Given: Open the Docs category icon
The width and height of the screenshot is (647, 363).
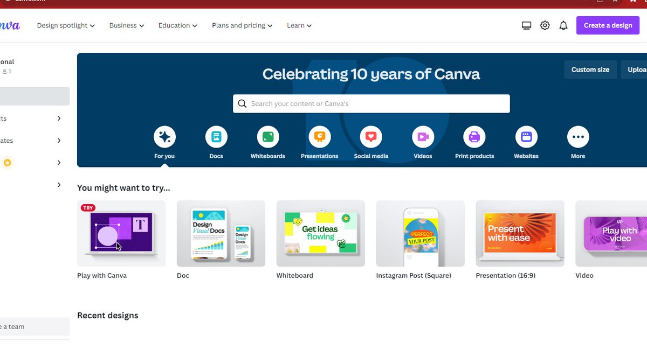Looking at the screenshot, I should [x=216, y=137].
